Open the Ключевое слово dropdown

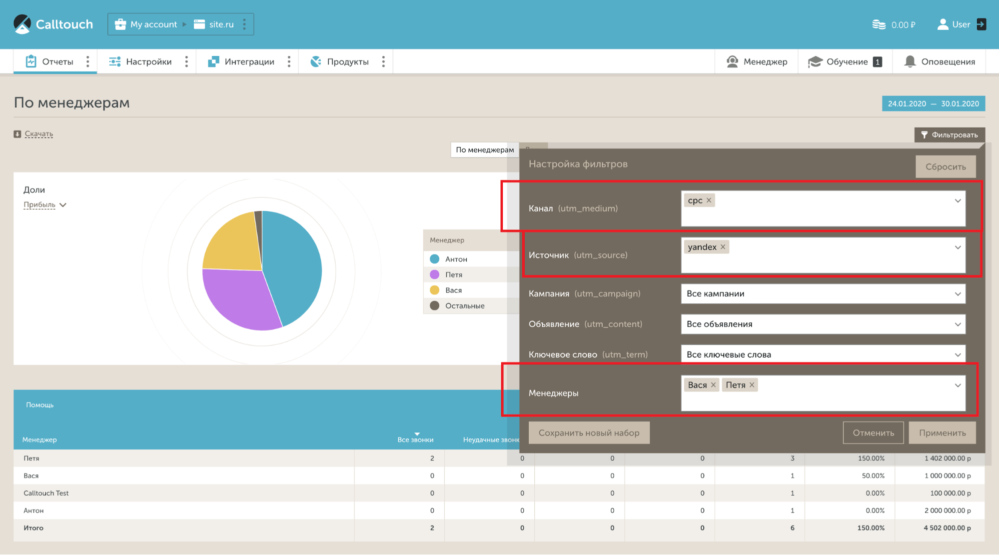(x=823, y=354)
